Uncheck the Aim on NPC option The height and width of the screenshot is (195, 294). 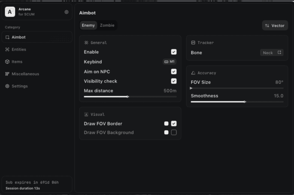click(174, 72)
